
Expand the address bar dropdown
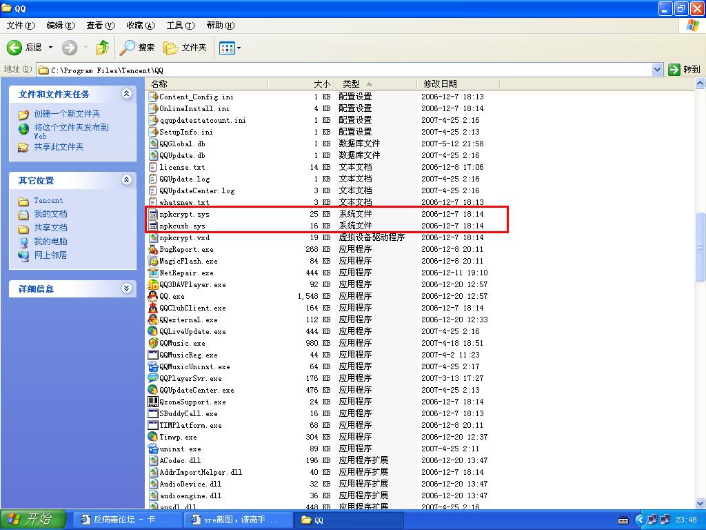pos(657,70)
